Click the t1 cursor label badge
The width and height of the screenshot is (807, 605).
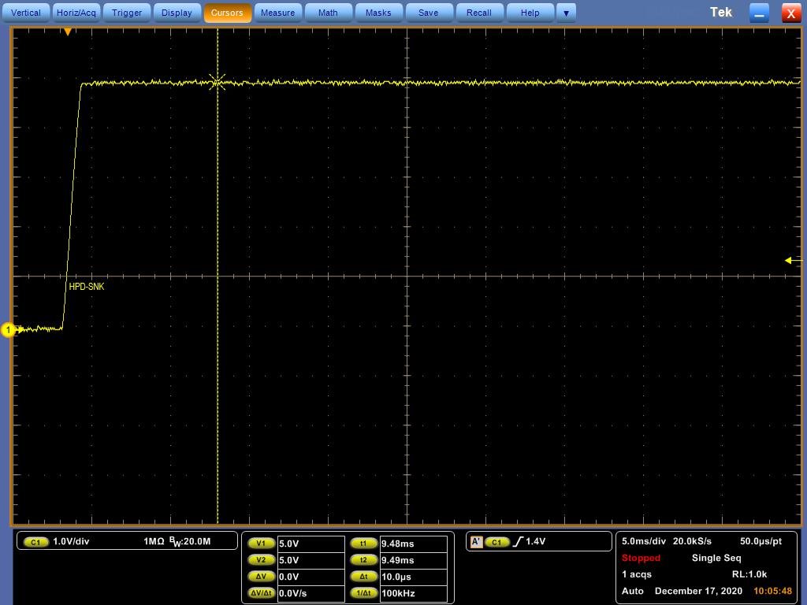pyautogui.click(x=363, y=544)
